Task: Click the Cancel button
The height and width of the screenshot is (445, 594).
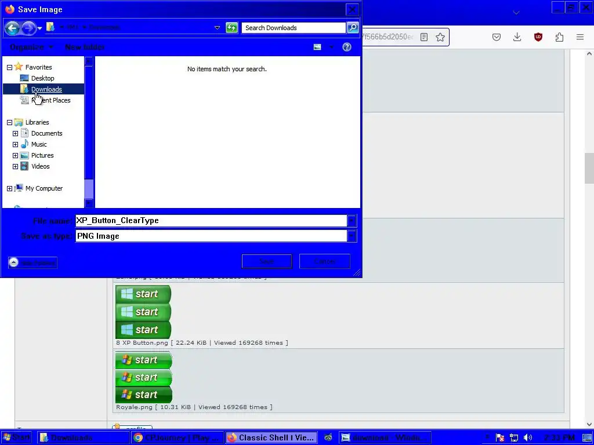Action: 325,261
